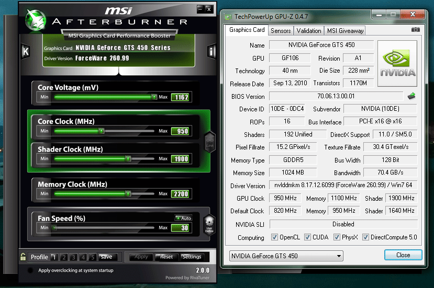This screenshot has height=288, width=434.
Task: Click the NVIDIA logo in GPU-Z
Action: point(397,63)
